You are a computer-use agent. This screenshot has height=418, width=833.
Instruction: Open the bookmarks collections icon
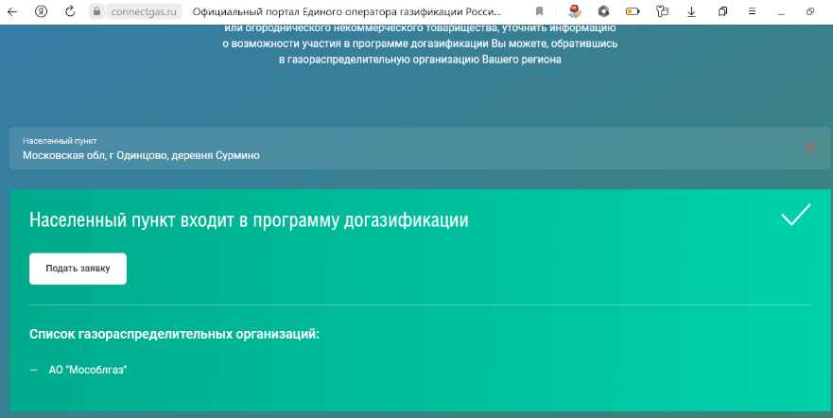coord(722,11)
